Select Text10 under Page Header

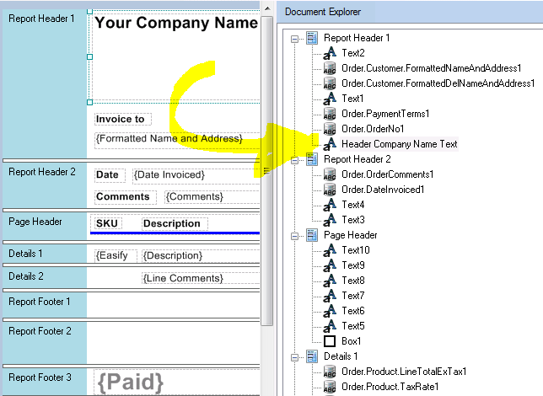pyautogui.click(x=356, y=250)
